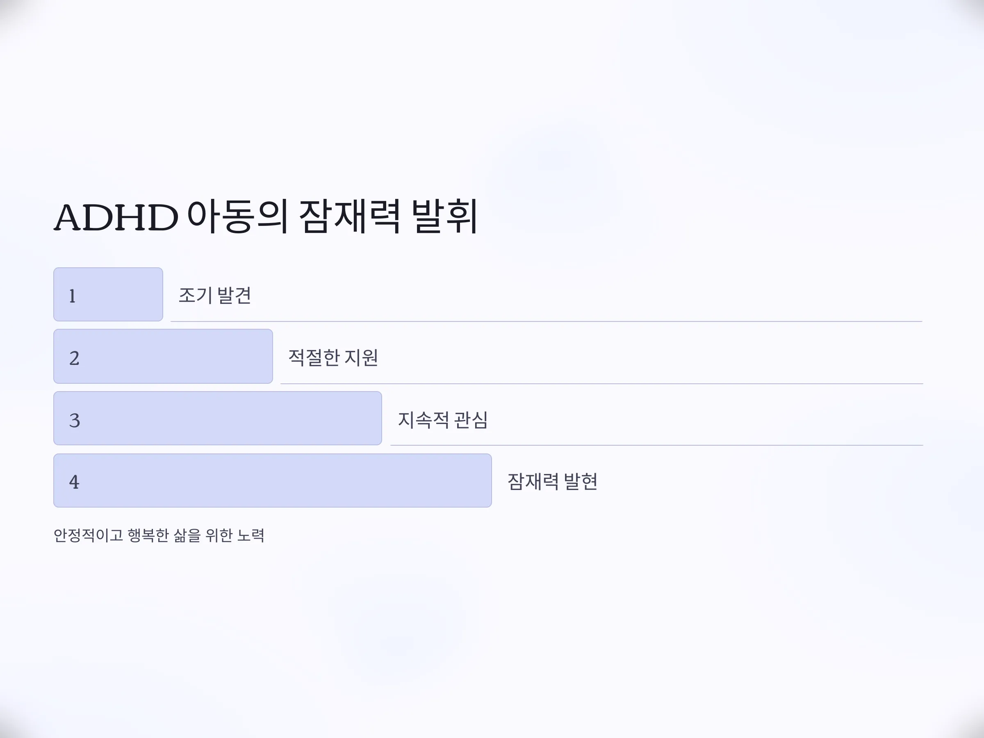This screenshot has width=984, height=738.
Task: Select the numeral 2 in the second bar
Action: 74,359
